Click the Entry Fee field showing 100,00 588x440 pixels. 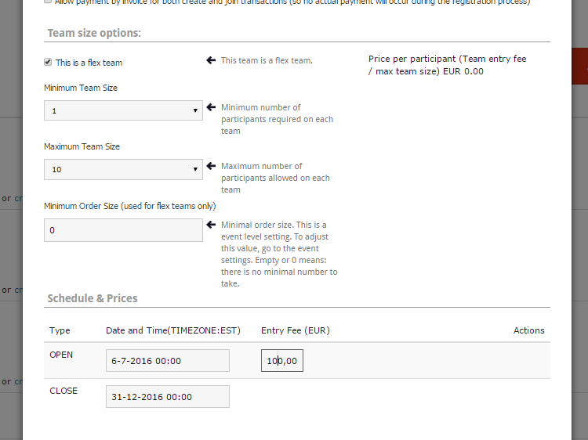[x=282, y=361]
